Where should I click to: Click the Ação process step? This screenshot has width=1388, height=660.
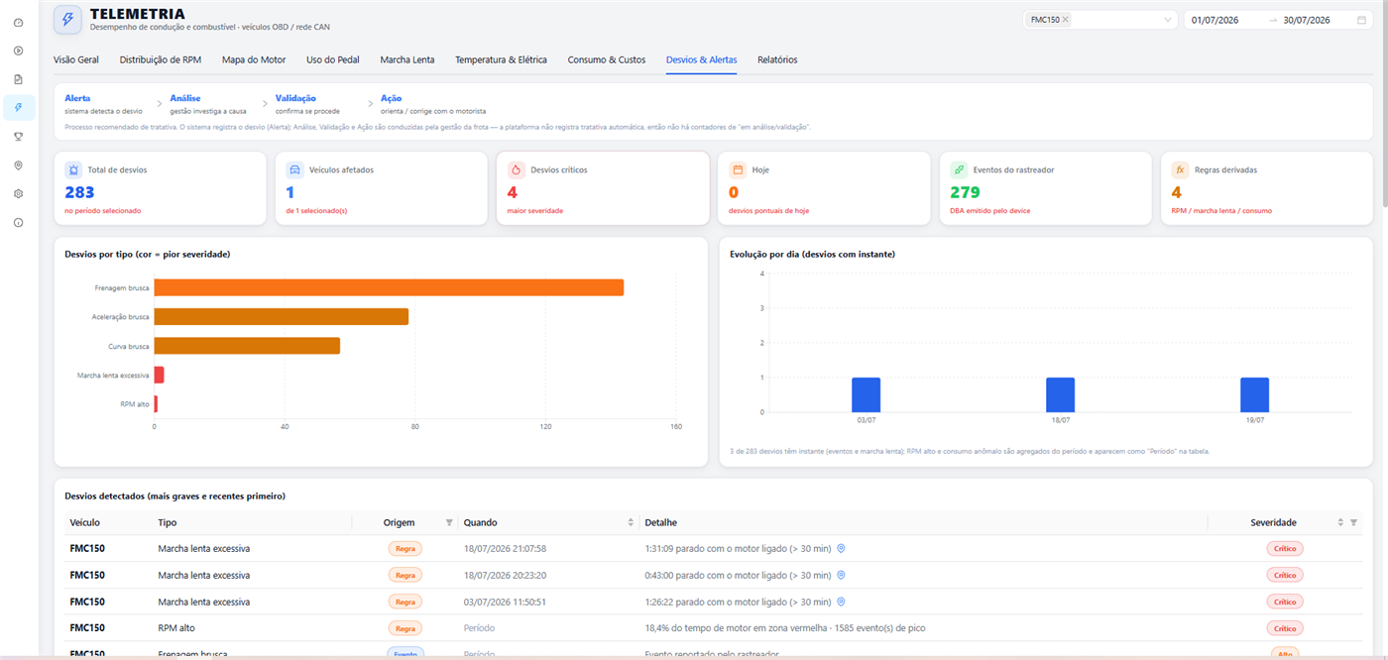433,104
